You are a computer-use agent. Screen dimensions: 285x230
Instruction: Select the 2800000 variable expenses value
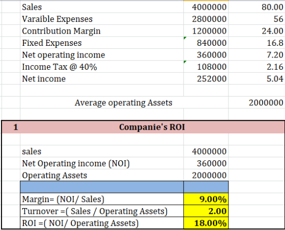click(206, 19)
